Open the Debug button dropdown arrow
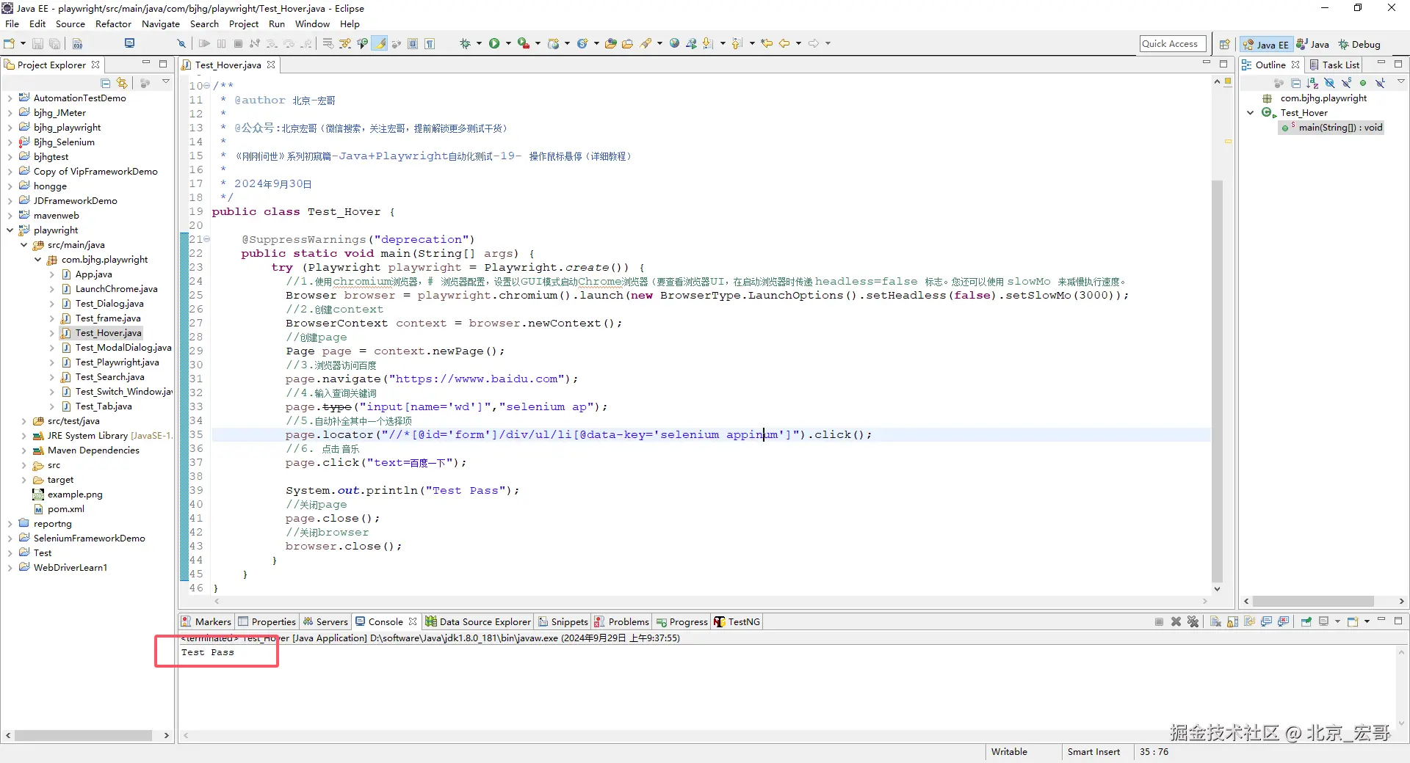This screenshot has width=1410, height=763. (x=479, y=44)
